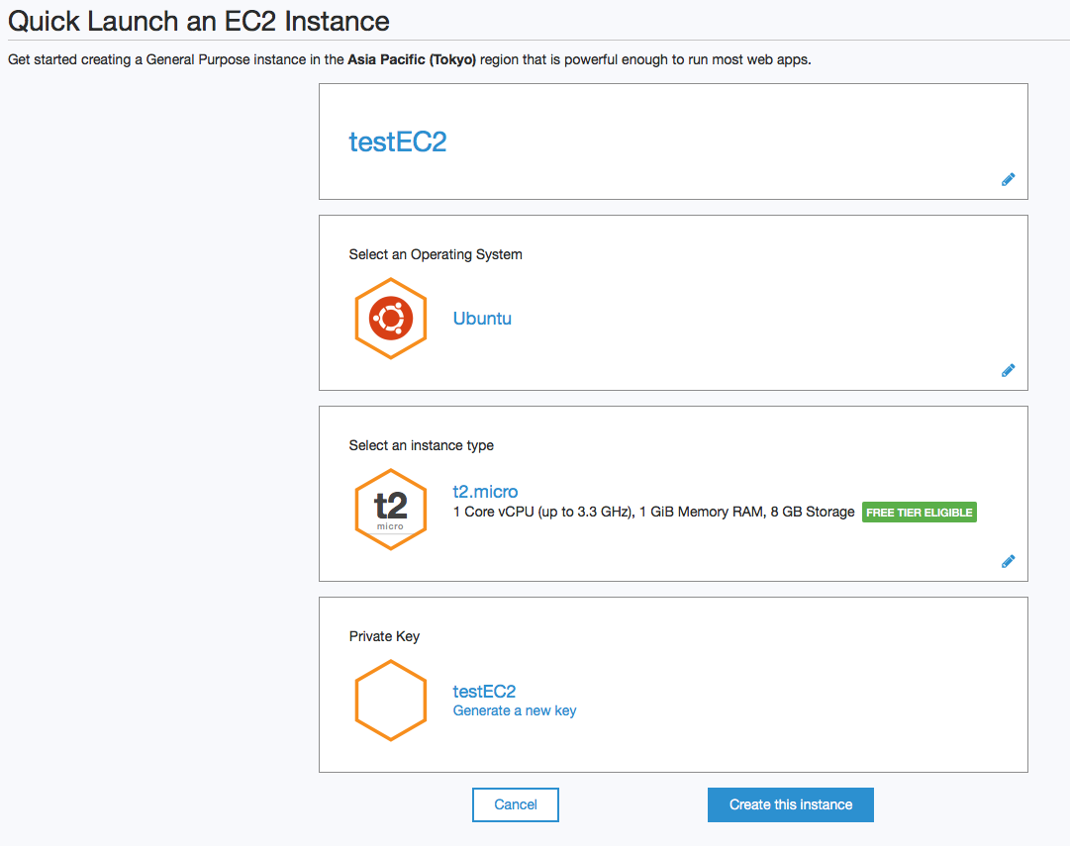Open the testEC2 instance name title
The image size is (1070, 846).
coord(398,141)
